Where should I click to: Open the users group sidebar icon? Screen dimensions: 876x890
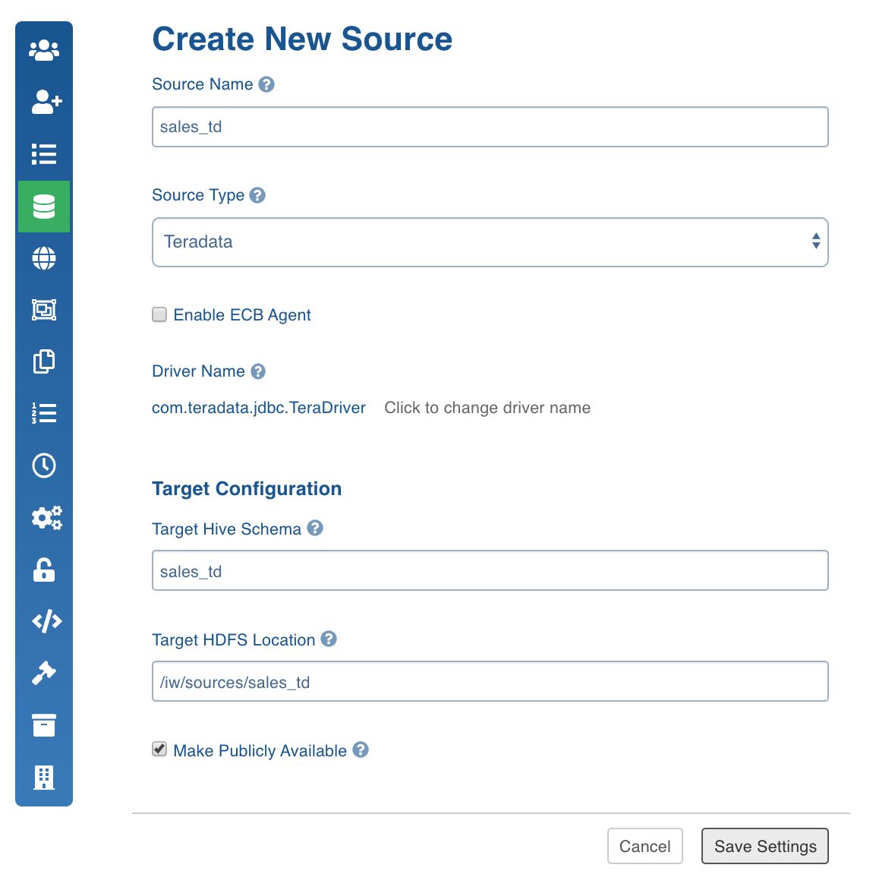pos(44,50)
